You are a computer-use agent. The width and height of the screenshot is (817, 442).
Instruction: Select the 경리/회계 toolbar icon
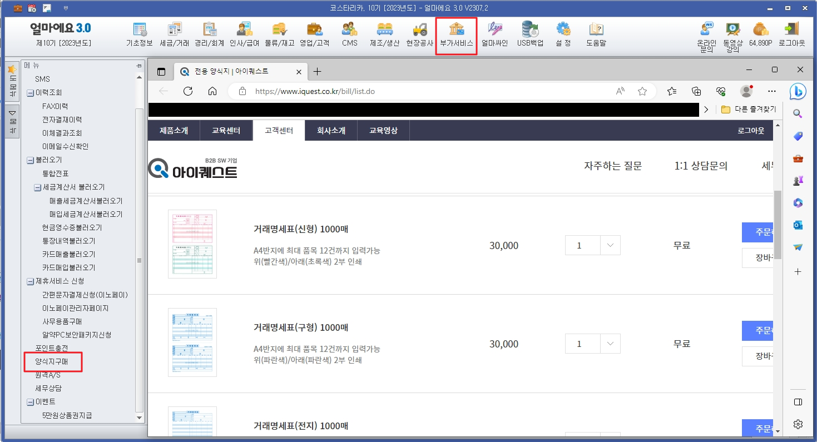(x=209, y=34)
